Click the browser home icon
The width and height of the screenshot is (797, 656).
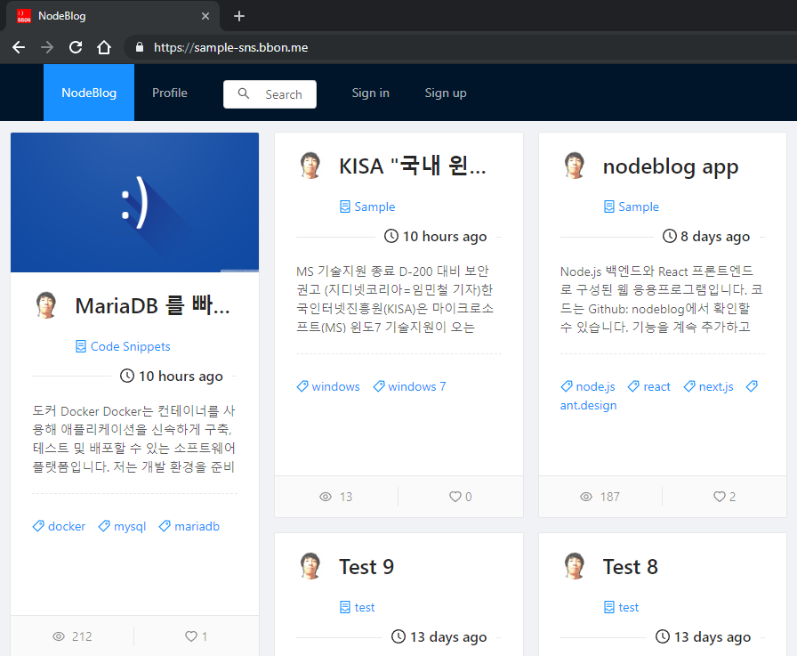coord(103,47)
